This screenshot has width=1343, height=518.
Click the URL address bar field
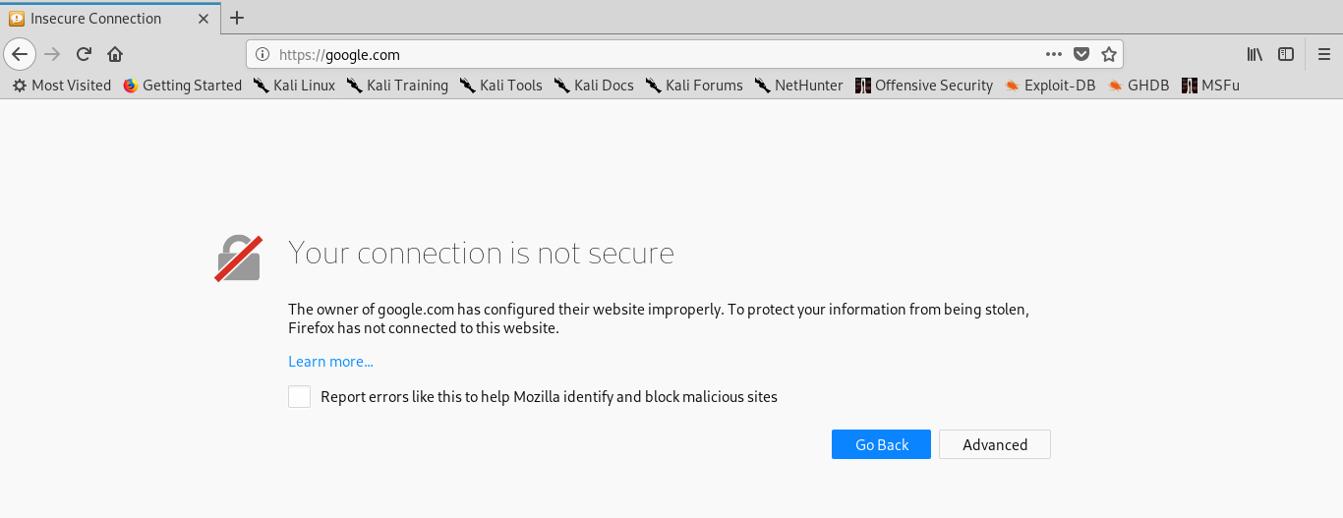649,54
